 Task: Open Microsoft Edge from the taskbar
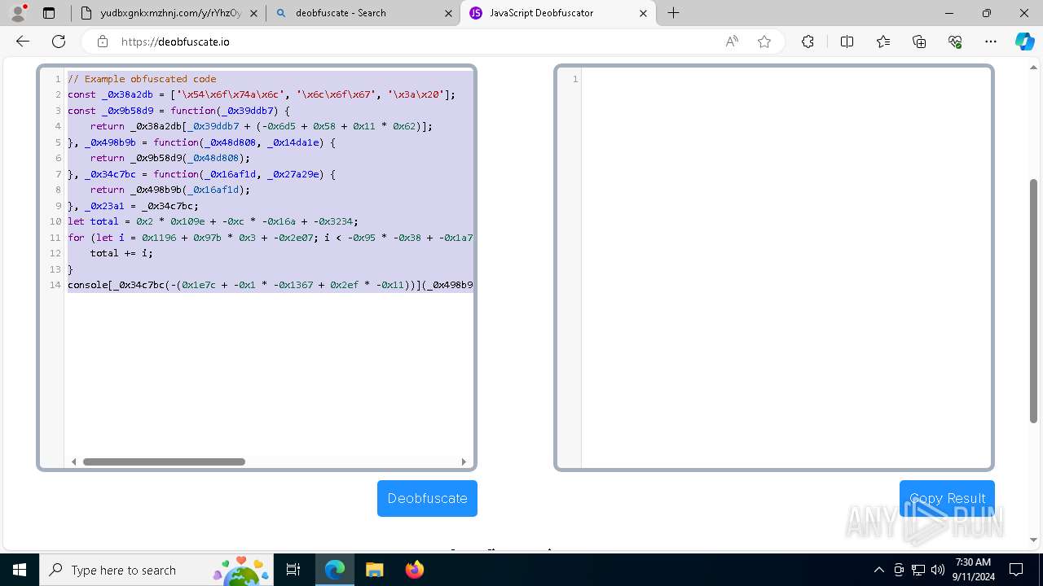[x=335, y=570]
